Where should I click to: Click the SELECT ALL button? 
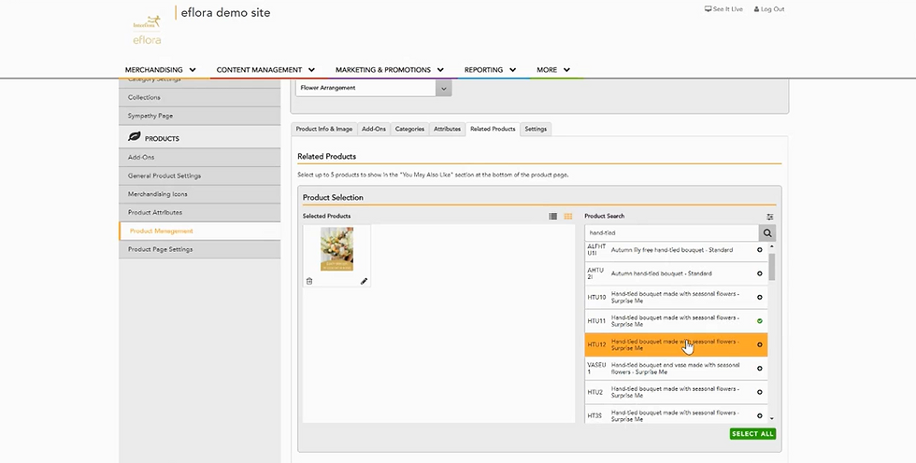click(752, 434)
